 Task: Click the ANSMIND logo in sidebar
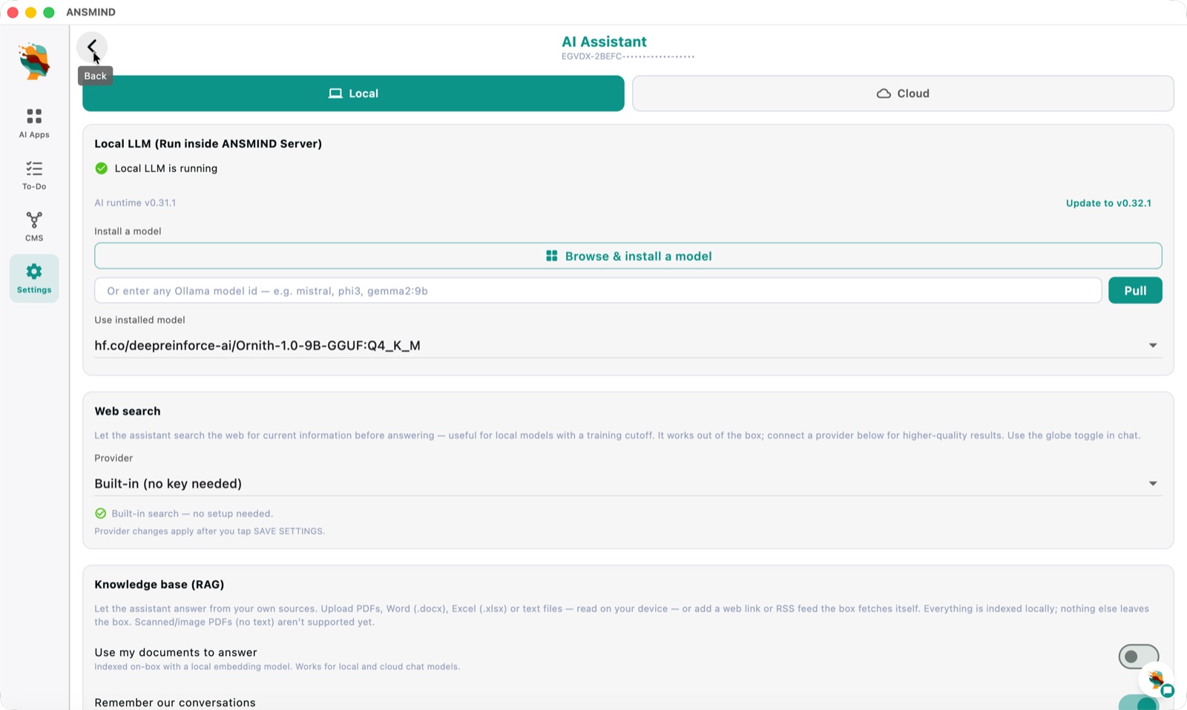pos(34,62)
